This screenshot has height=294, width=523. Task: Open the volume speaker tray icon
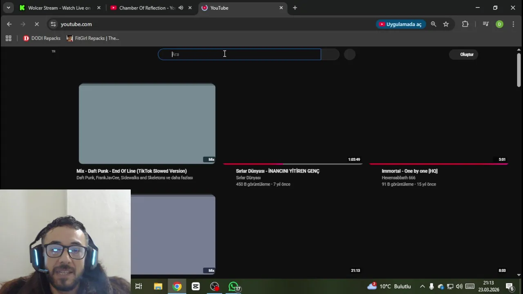coord(459,287)
